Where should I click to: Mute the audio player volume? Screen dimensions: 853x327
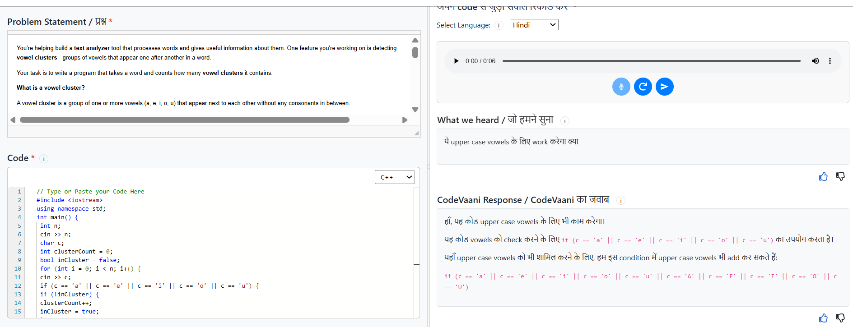point(815,61)
